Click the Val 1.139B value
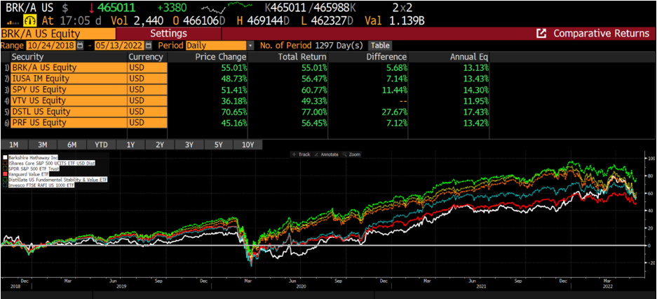The image size is (657, 299). coord(407,20)
